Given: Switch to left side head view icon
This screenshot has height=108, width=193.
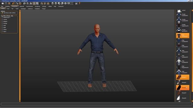Looking at the screenshot, I should tap(59, 4).
